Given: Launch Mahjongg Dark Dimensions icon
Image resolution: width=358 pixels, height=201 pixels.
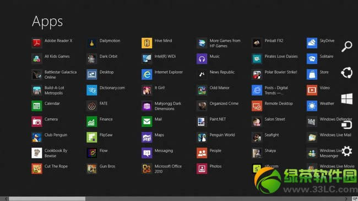Looking at the screenshot, I should pos(147,106).
